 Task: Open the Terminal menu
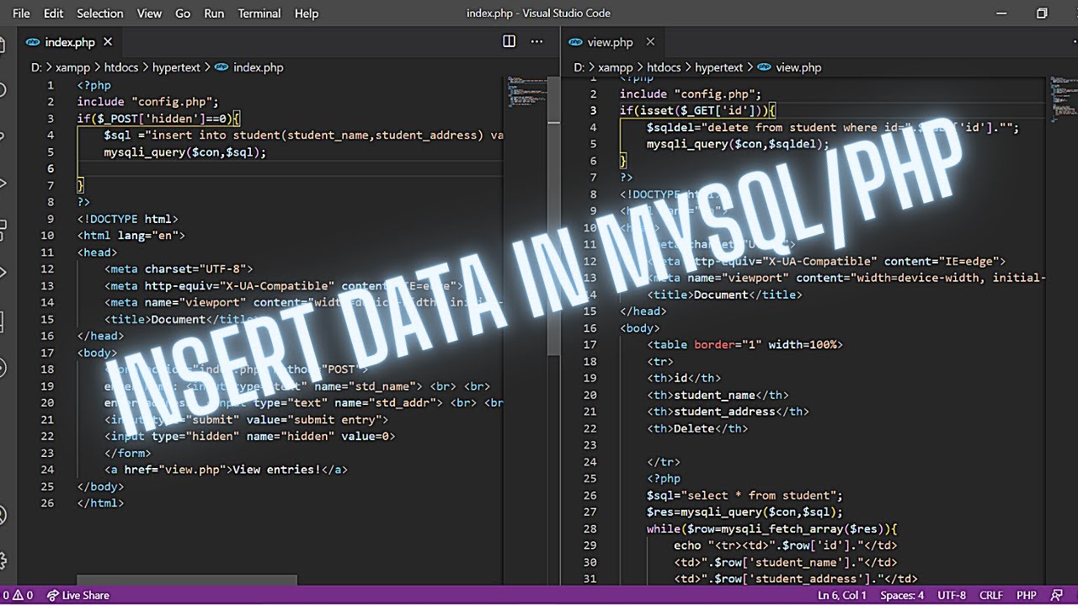[259, 13]
